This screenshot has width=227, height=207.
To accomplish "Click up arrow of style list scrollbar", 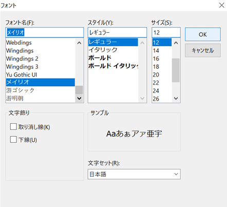I will [142, 43].
